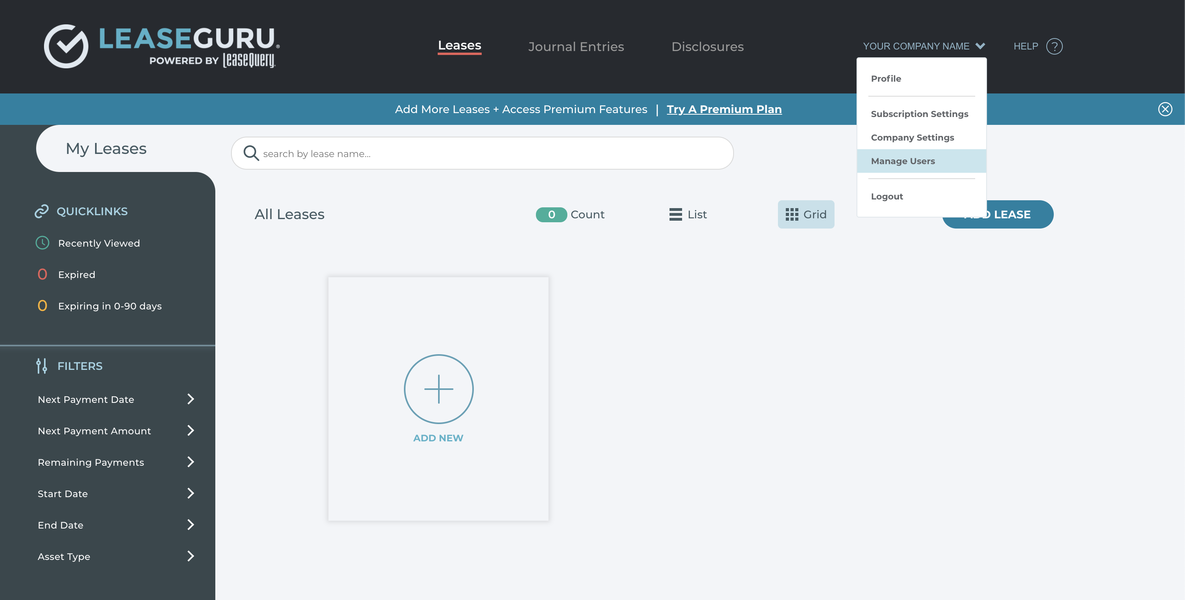The height and width of the screenshot is (600, 1185).
Task: Click the search magnifier icon
Action: (251, 153)
